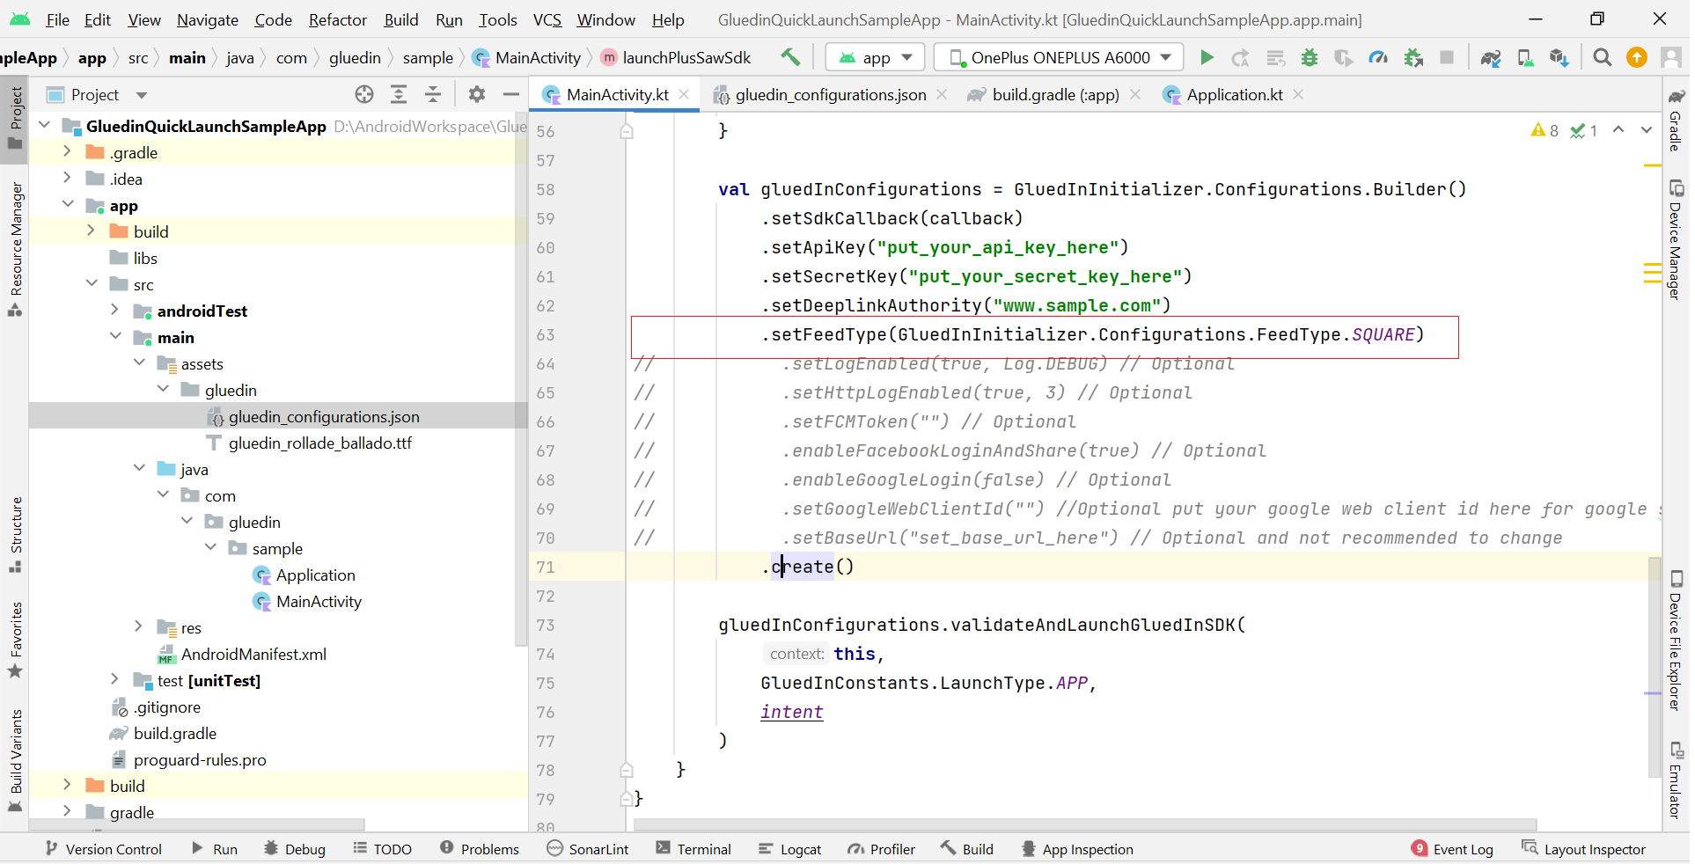Open the Event Log
This screenshot has width=1695, height=864.
point(1452,849)
